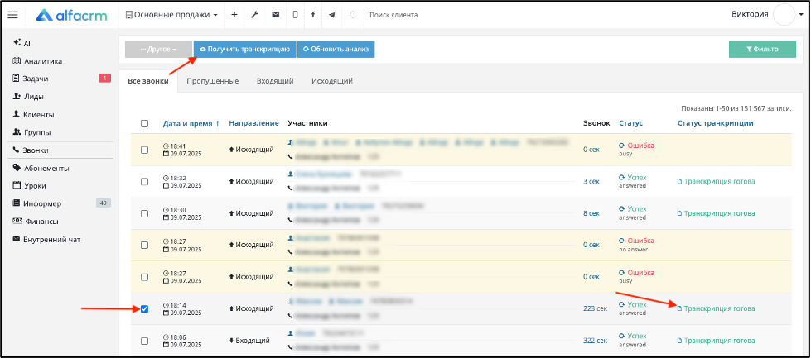This screenshot has width=811, height=358.
Task: Uncheck the checked 18:14 call row checkbox
Action: click(144, 309)
